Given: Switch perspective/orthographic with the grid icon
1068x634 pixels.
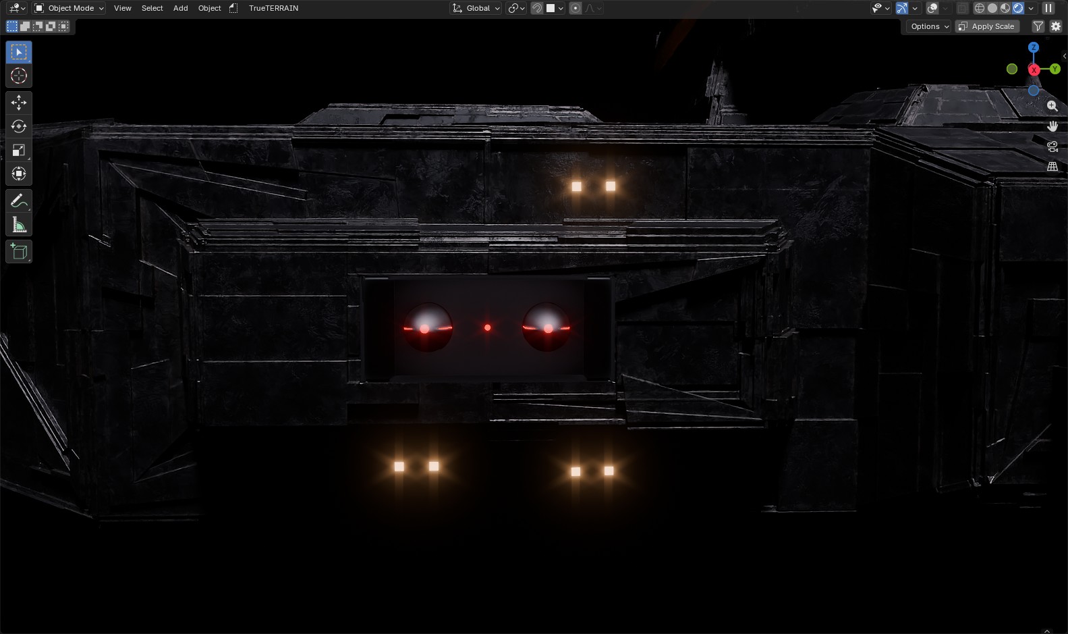Looking at the screenshot, I should 1052,166.
